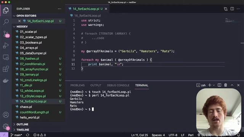Image resolution: width=244 pixels, height=137 pixels.
Task: Open 07_conditionals.pl file
Action: point(32,64)
